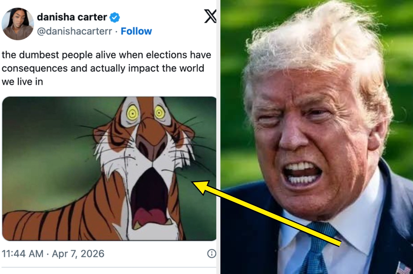Open the @danishacarterr handle link

point(74,31)
